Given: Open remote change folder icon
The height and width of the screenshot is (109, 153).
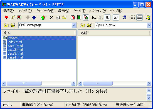Looking at the screenshot, I should [89, 25].
